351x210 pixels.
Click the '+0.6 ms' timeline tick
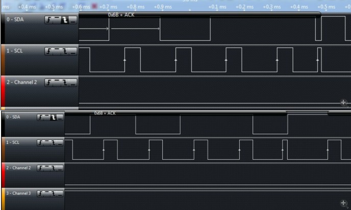[x=81, y=7]
